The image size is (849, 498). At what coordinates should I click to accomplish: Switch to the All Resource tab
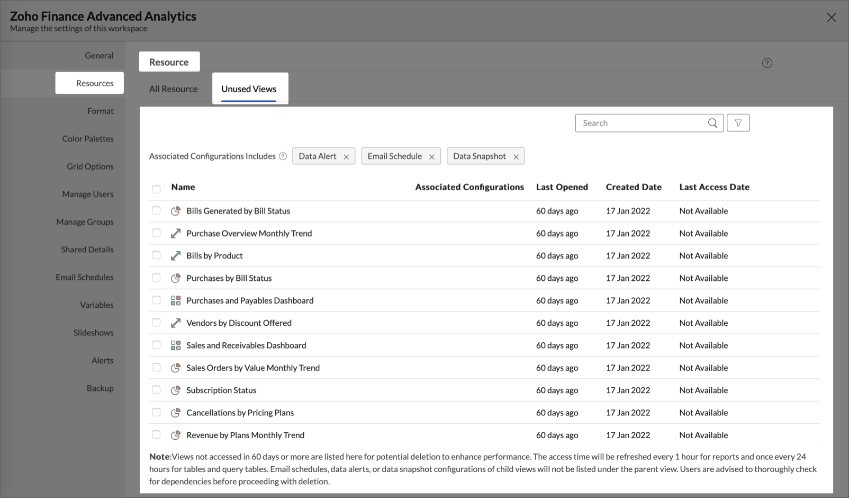click(173, 89)
